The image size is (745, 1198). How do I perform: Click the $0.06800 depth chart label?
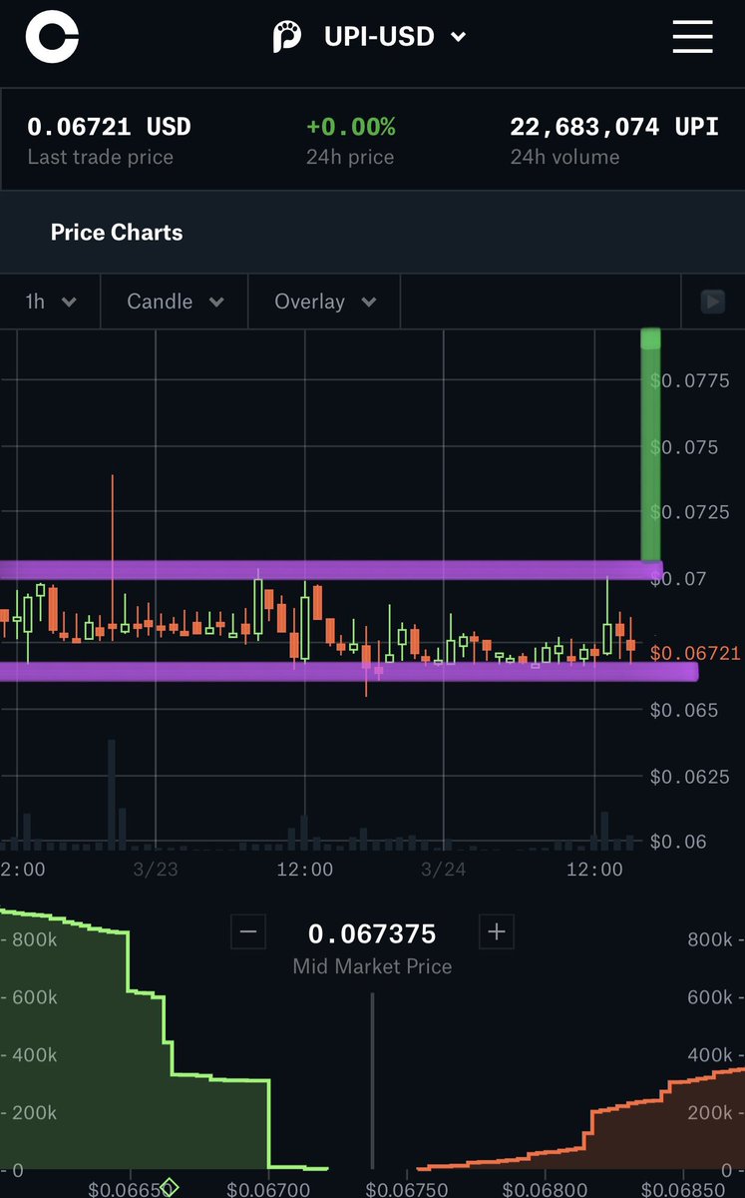pyautogui.click(x=546, y=1189)
